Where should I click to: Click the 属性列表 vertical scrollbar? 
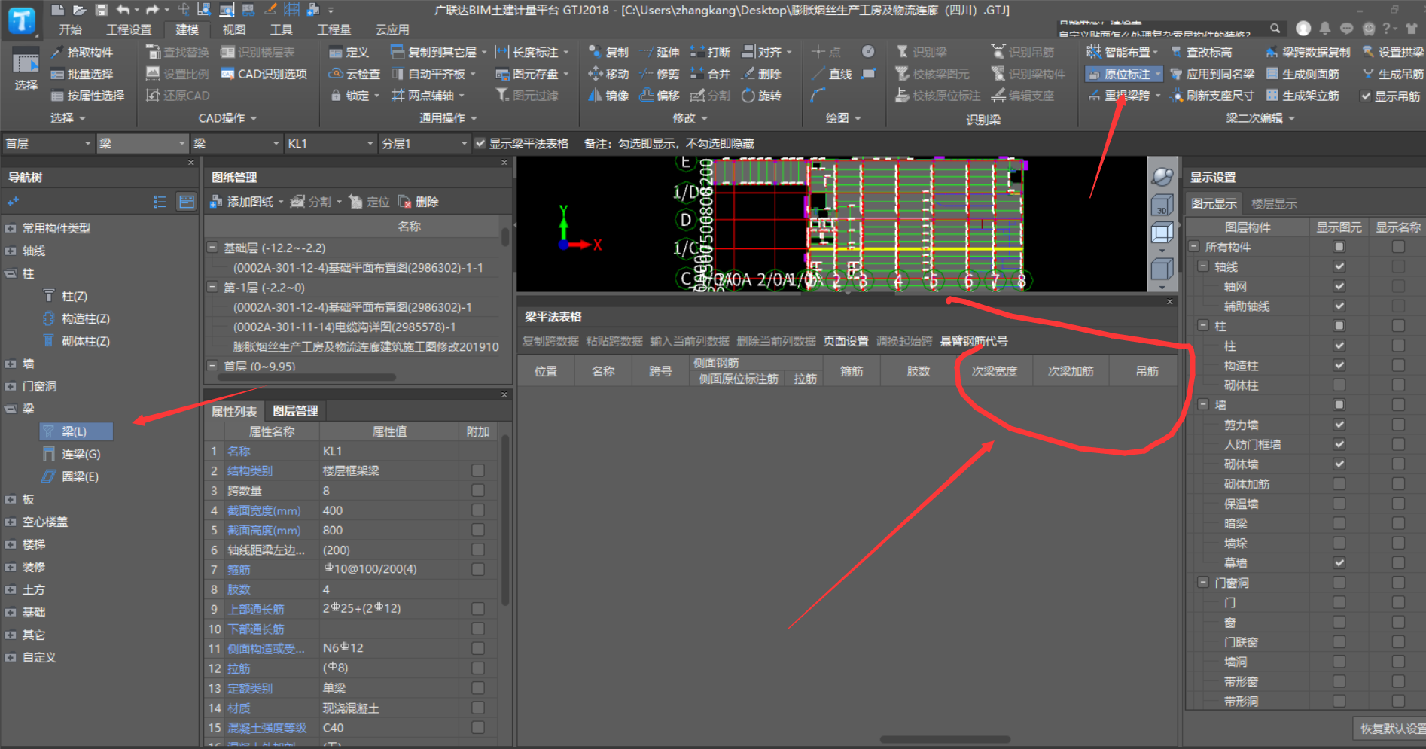click(x=505, y=519)
